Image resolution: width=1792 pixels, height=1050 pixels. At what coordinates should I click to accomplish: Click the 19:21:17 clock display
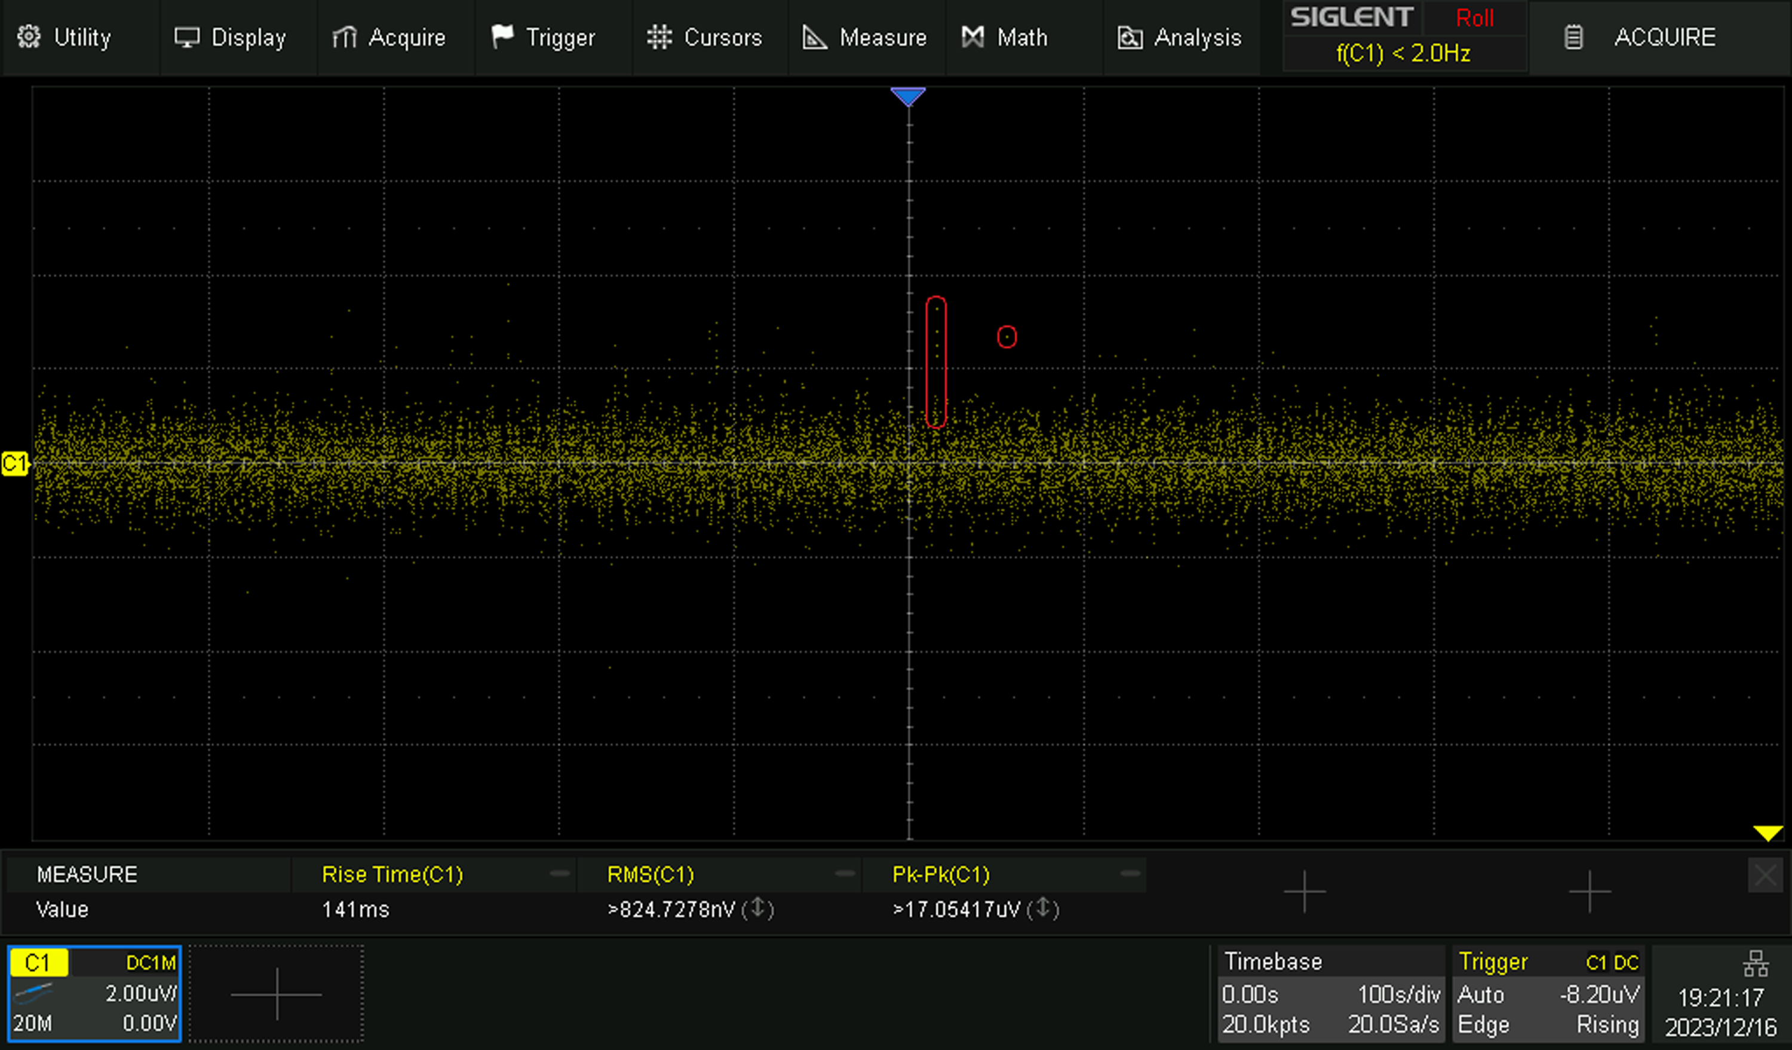[1721, 998]
